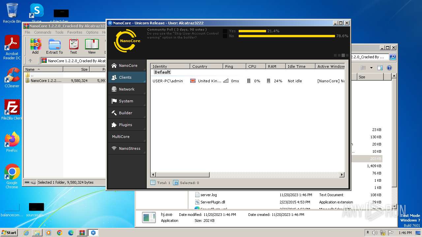Click the Default group header in clients
This screenshot has height=237, width=422.
[x=162, y=72]
